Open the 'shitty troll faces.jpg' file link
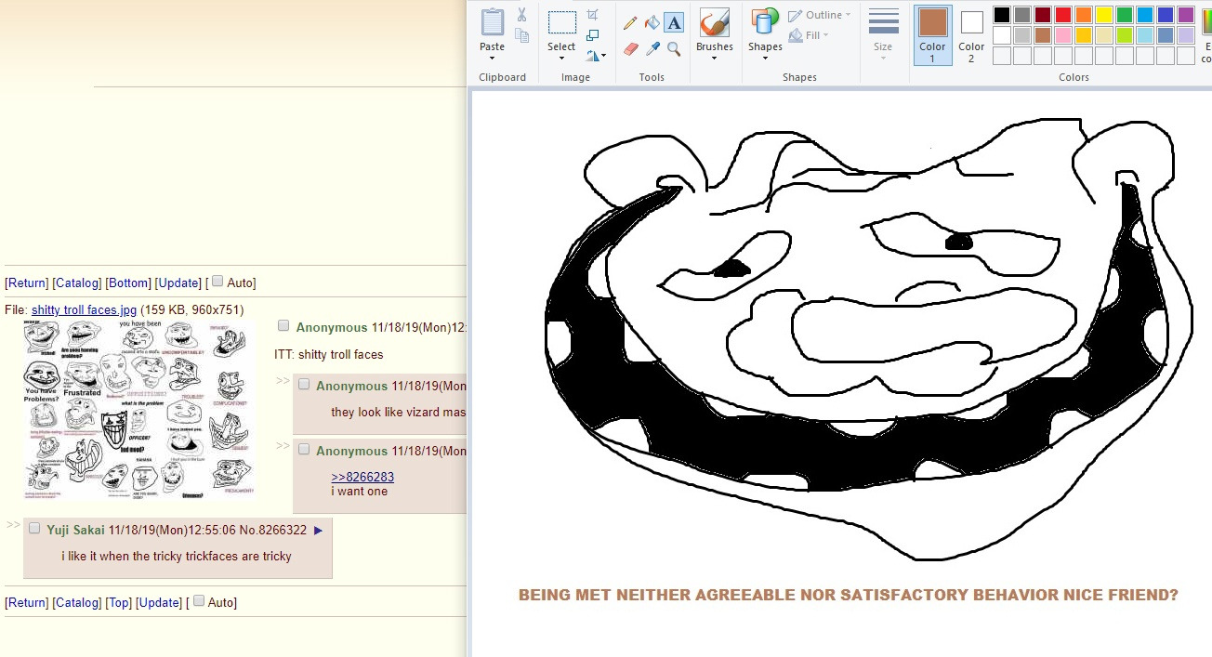The image size is (1212, 657). click(x=84, y=309)
